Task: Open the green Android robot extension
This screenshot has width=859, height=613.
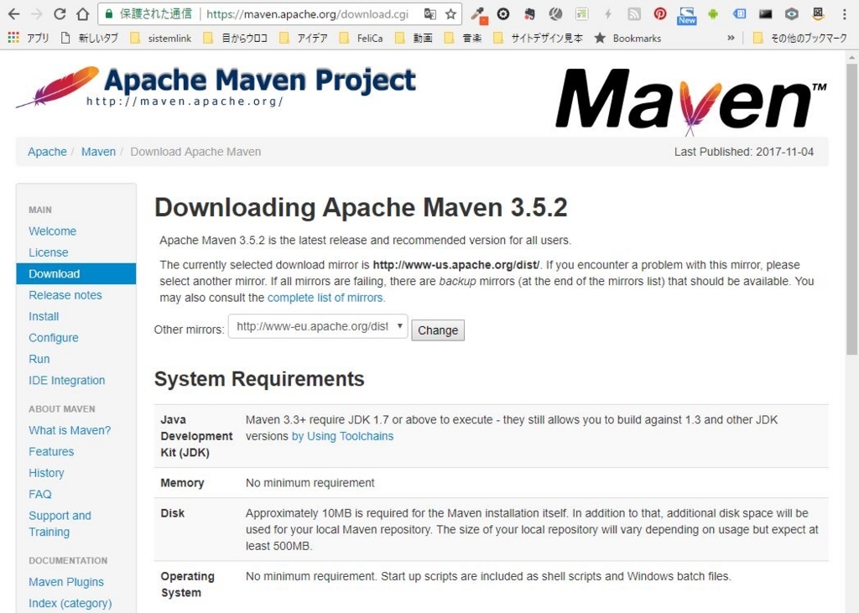Action: (713, 14)
